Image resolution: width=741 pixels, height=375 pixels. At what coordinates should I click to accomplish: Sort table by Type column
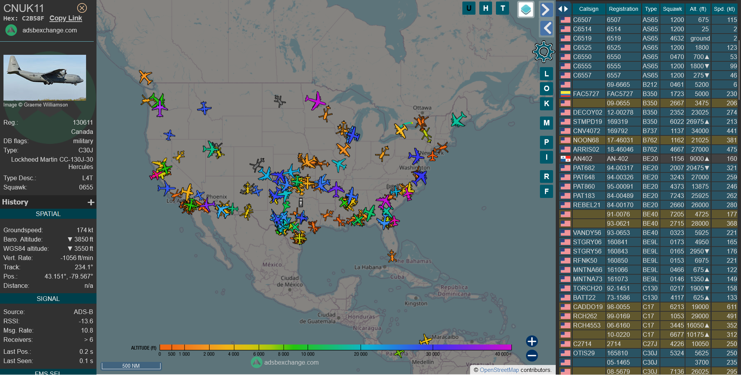(651, 9)
